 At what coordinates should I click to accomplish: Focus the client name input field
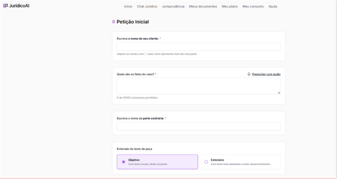[x=198, y=47]
